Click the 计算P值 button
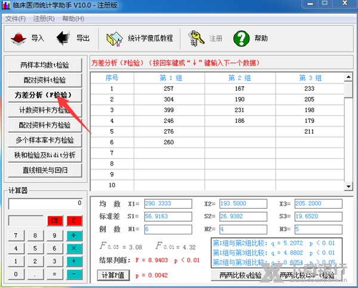Screen dimensions: 358x288 [x=113, y=275]
